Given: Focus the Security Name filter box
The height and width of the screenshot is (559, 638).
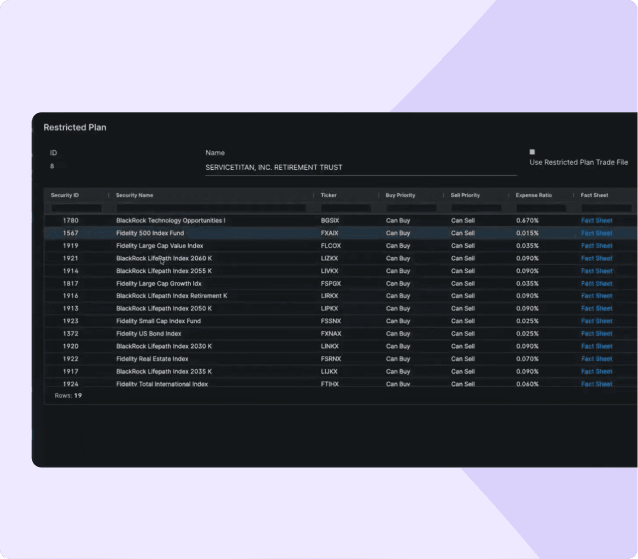Looking at the screenshot, I should [x=211, y=208].
